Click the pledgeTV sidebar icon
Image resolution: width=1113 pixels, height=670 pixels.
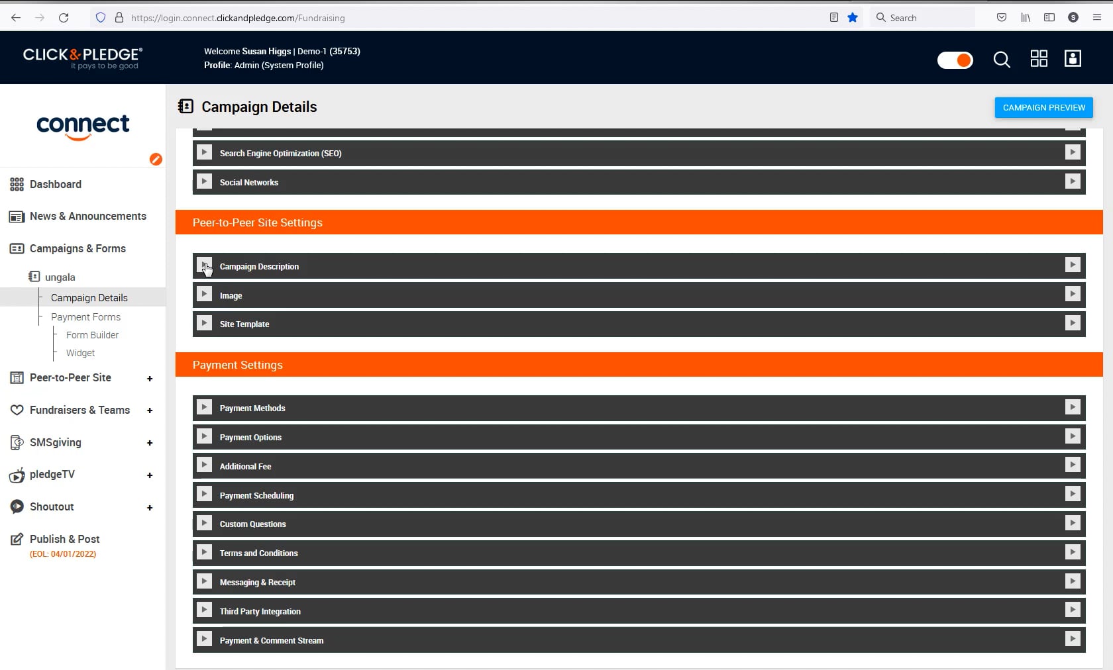(17, 475)
